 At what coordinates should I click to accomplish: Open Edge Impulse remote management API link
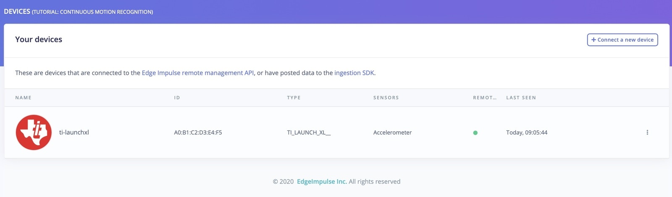[197, 73]
